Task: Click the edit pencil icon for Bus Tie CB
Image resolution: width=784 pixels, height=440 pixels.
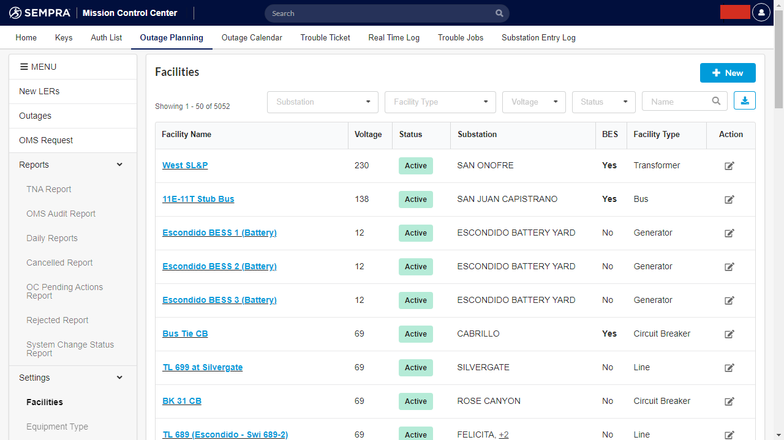Action: [x=729, y=334]
